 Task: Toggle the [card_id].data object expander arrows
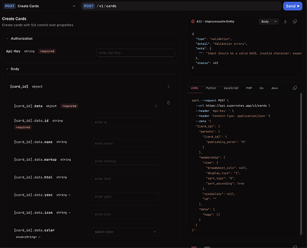[156, 106]
